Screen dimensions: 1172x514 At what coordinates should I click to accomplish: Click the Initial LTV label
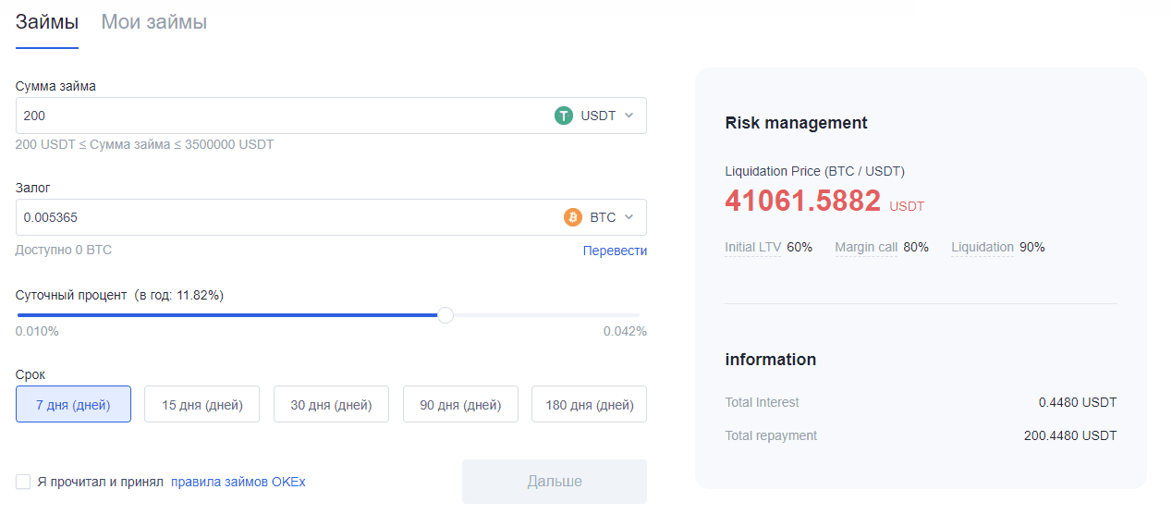753,247
